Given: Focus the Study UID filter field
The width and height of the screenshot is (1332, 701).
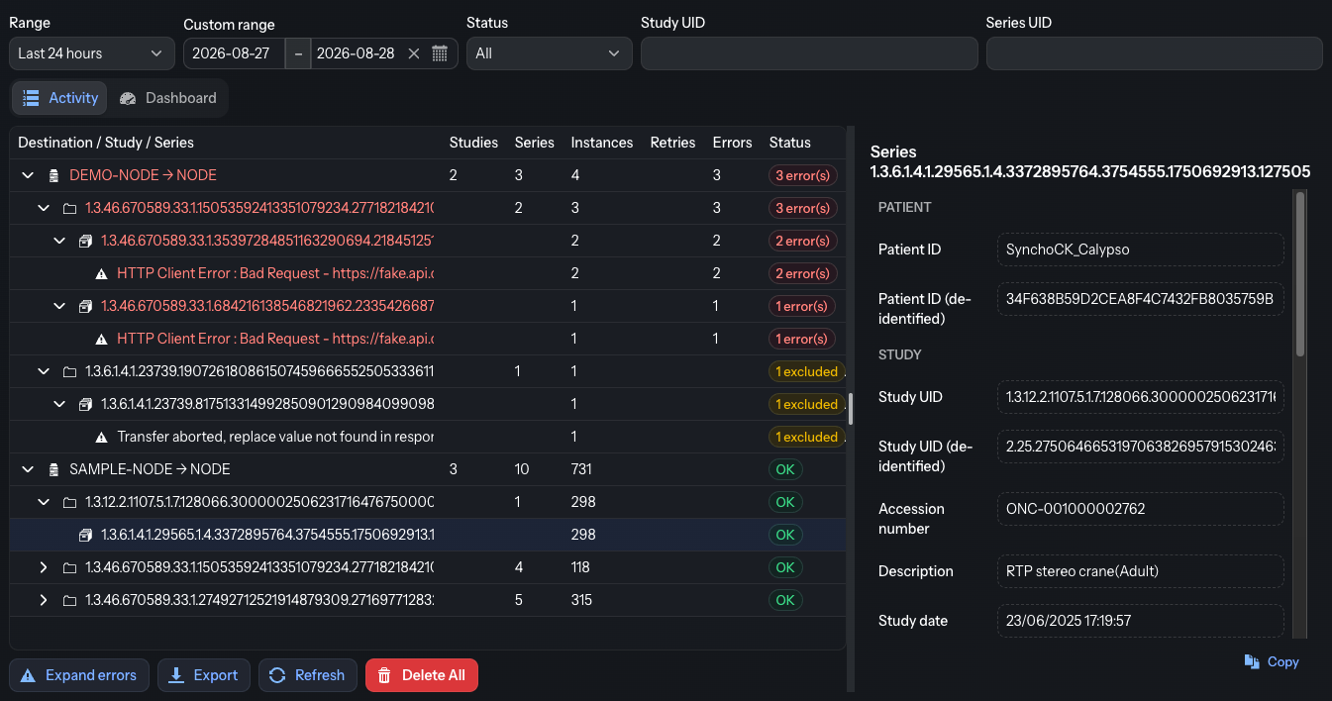Looking at the screenshot, I should click(x=809, y=53).
